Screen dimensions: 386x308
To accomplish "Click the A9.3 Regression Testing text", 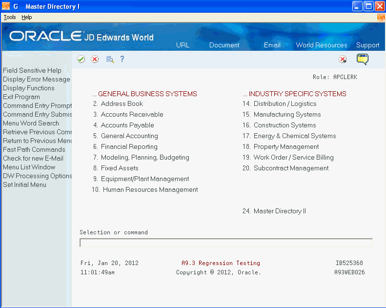I will 221,263.
